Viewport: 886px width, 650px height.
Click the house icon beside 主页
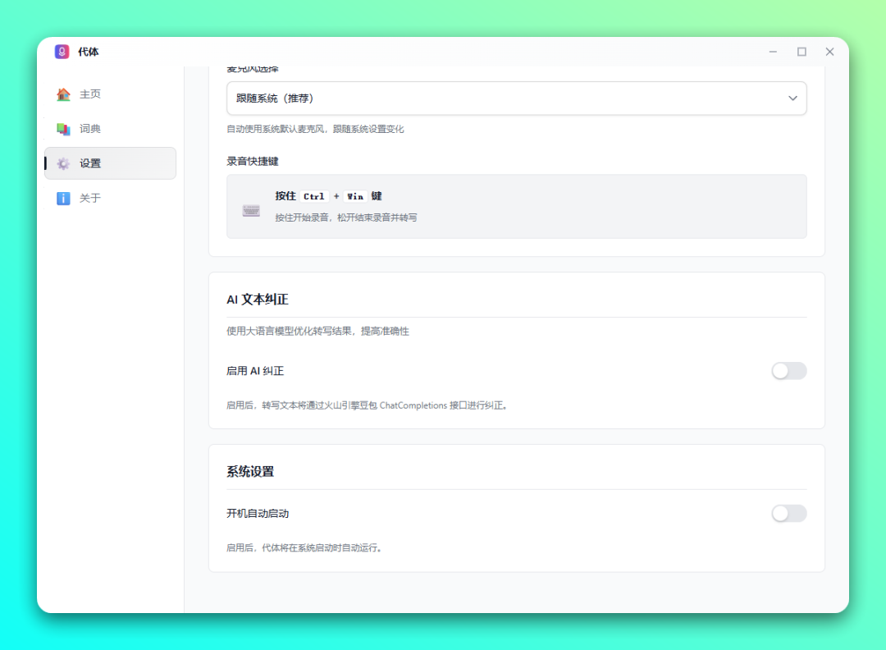click(x=63, y=94)
